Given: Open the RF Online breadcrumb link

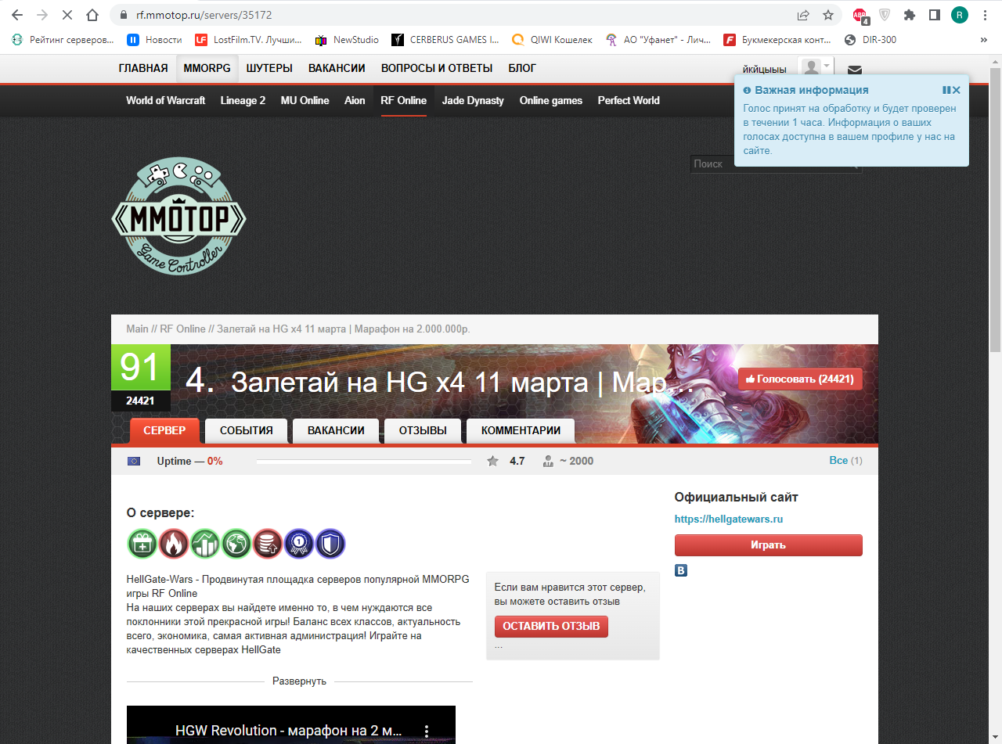Looking at the screenshot, I should [182, 329].
